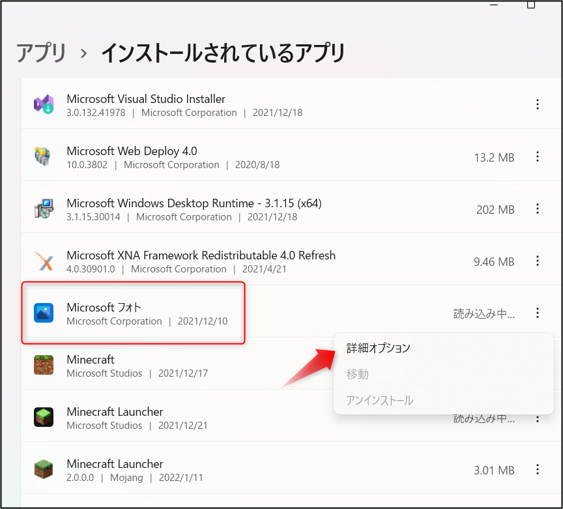
Task: Click the Microsoft フォト app icon
Action: click(x=43, y=313)
